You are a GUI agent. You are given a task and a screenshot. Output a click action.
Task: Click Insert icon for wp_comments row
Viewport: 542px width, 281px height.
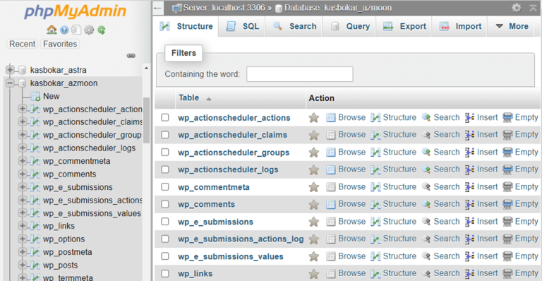click(x=470, y=204)
